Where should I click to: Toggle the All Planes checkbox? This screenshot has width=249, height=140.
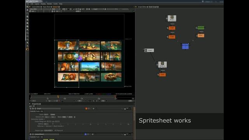click(x=62, y=131)
